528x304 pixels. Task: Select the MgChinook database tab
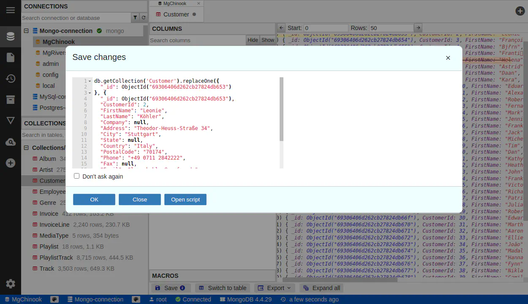pos(174,3)
